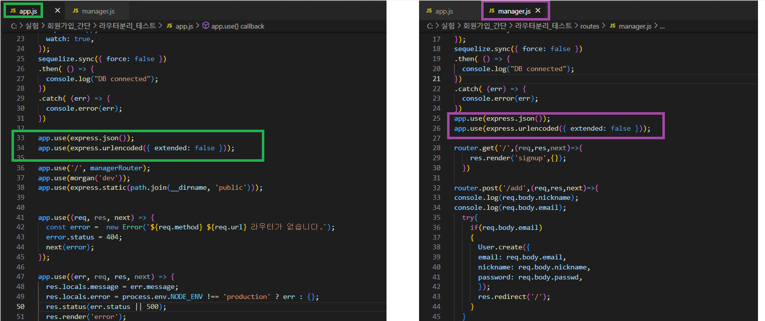765x321 pixels.
Task: Open the 'routes' folder breadcrumb dropdown
Action: pos(589,26)
